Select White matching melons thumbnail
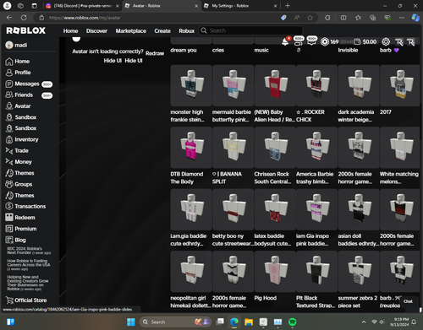 [x=400, y=148]
